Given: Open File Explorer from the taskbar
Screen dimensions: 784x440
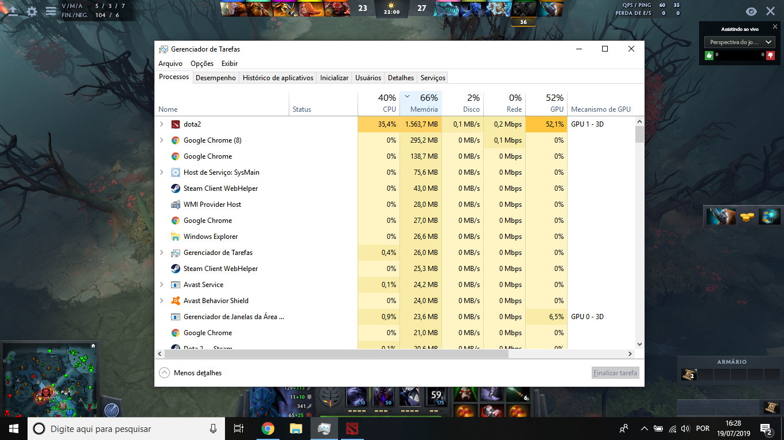Looking at the screenshot, I should (x=296, y=429).
